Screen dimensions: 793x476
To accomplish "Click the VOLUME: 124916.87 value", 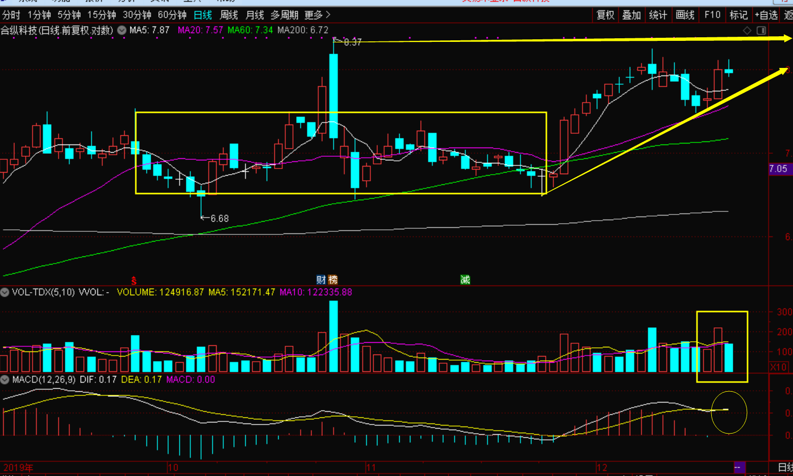I will click(160, 292).
